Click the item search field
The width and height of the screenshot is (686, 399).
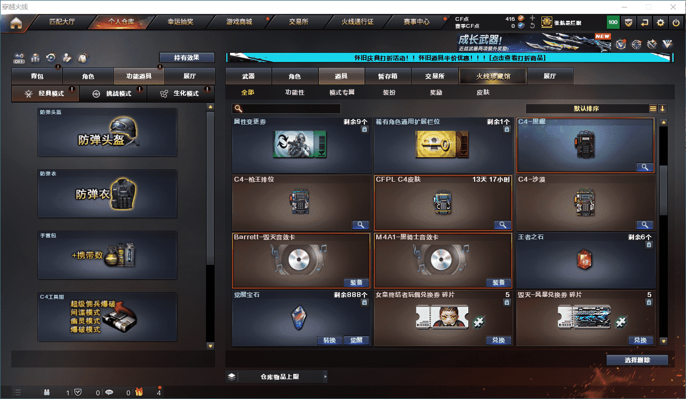click(x=286, y=108)
